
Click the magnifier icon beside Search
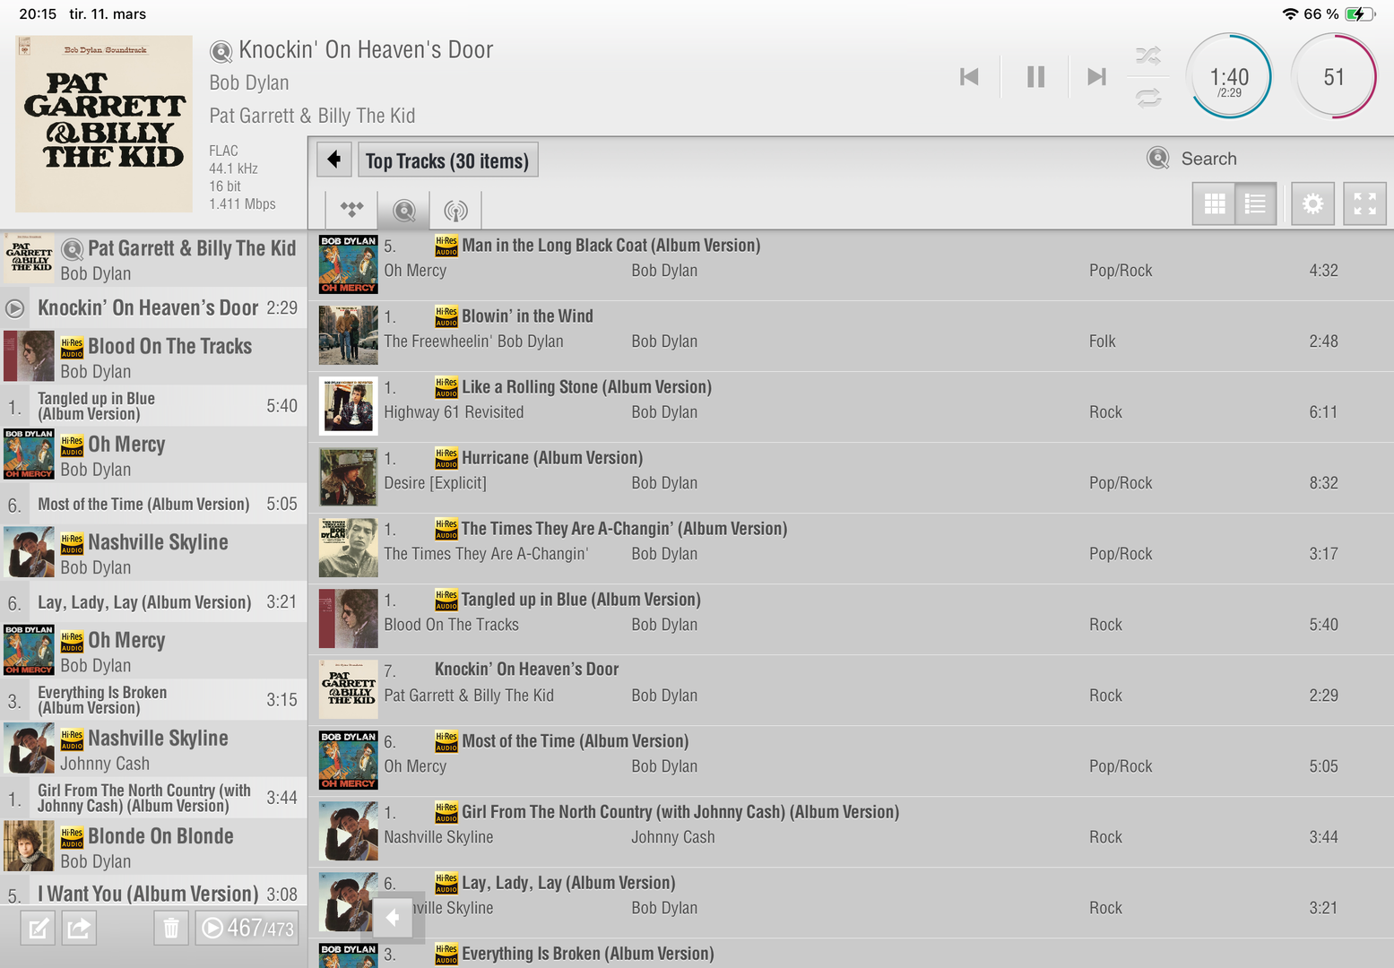coord(1158,159)
